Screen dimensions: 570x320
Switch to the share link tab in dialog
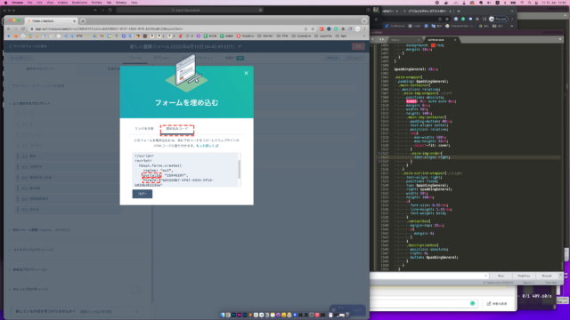click(x=144, y=128)
